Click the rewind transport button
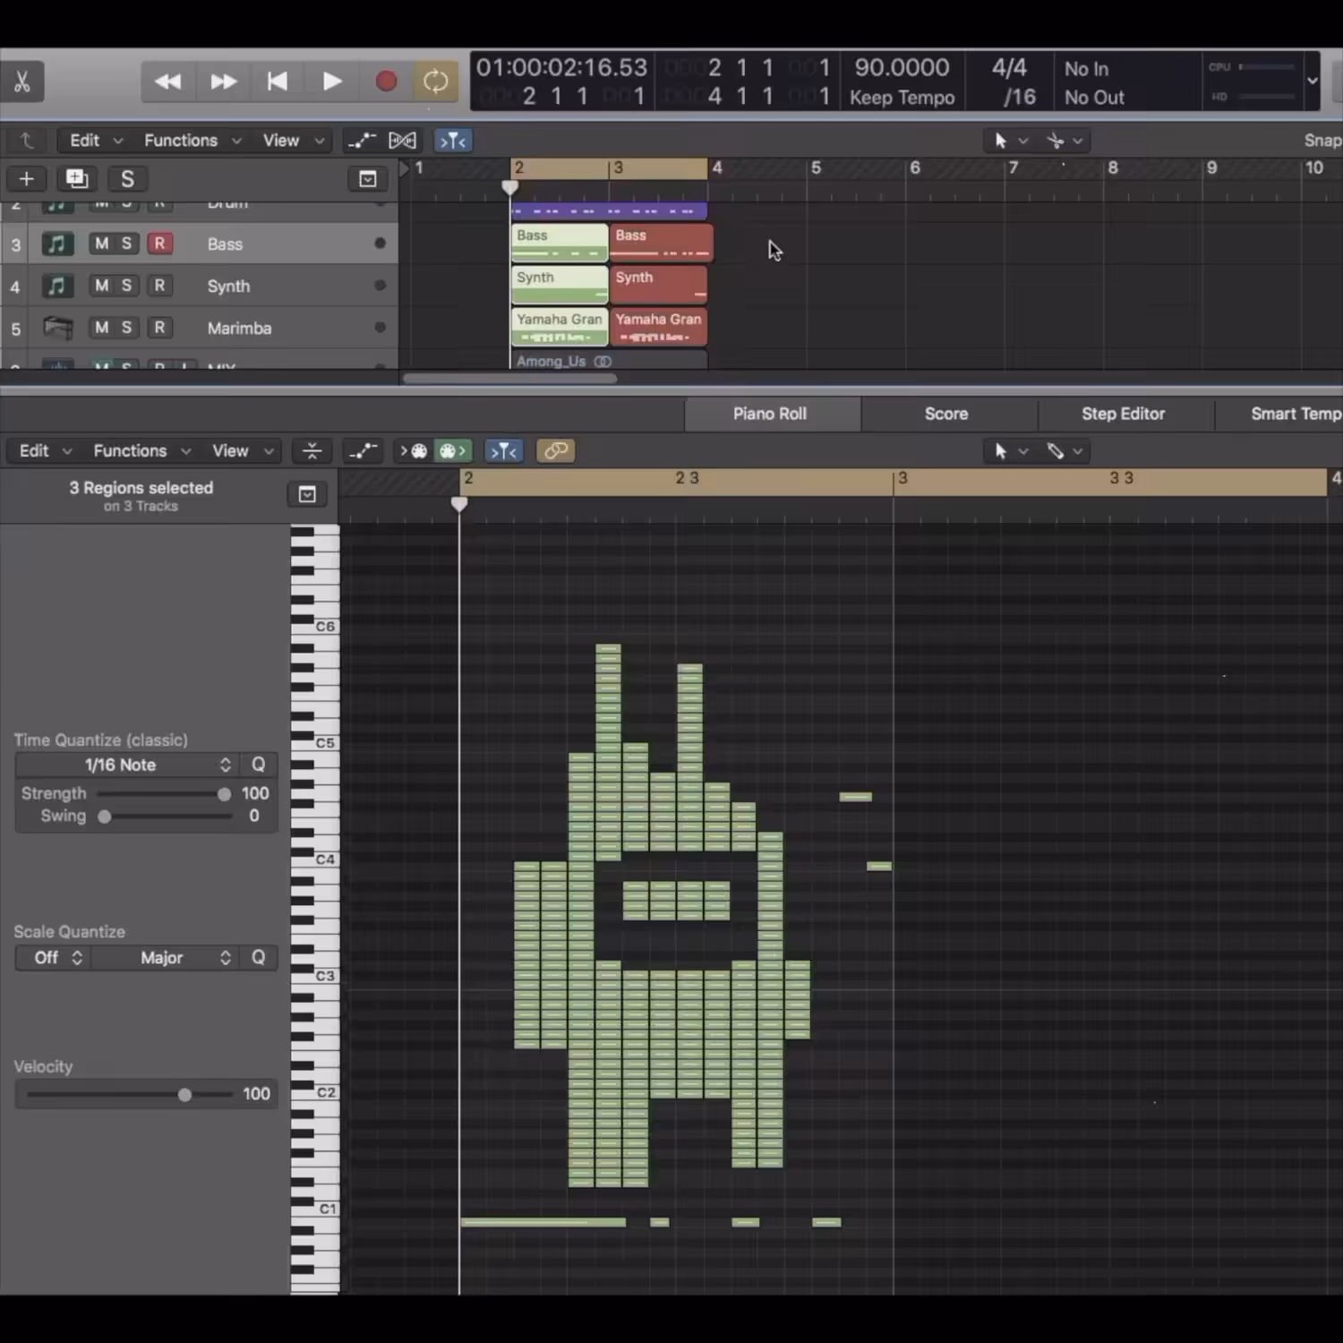Viewport: 1343px width, 1343px height. click(167, 81)
